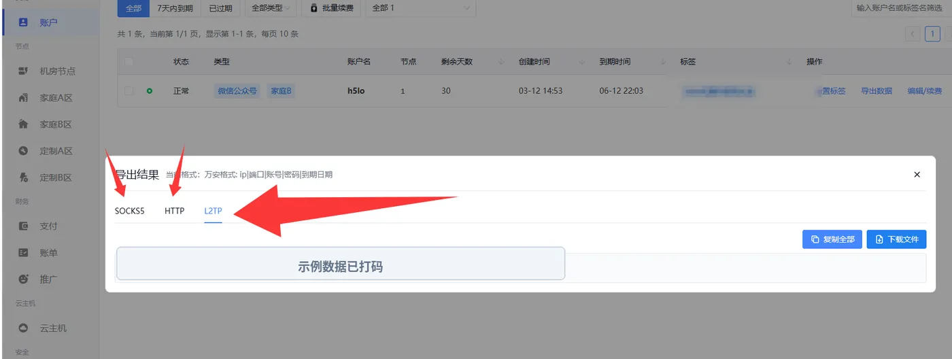Switch to the SOCKS5 tab
Screen dimensions: 952x359
coord(130,211)
